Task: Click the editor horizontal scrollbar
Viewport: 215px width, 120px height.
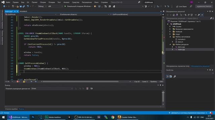Action: (x=81, y=82)
